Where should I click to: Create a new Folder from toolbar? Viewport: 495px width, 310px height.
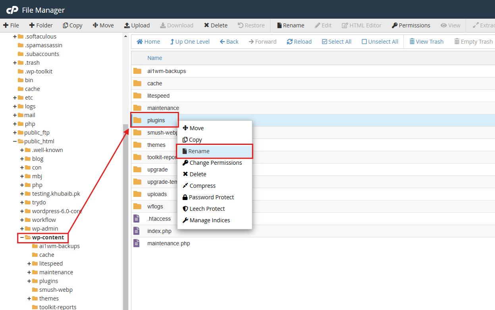click(41, 25)
